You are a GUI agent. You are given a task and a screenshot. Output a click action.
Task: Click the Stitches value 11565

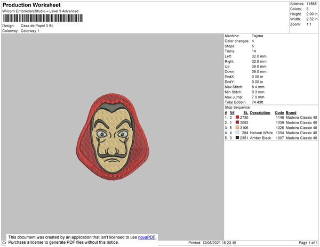[x=311, y=4]
